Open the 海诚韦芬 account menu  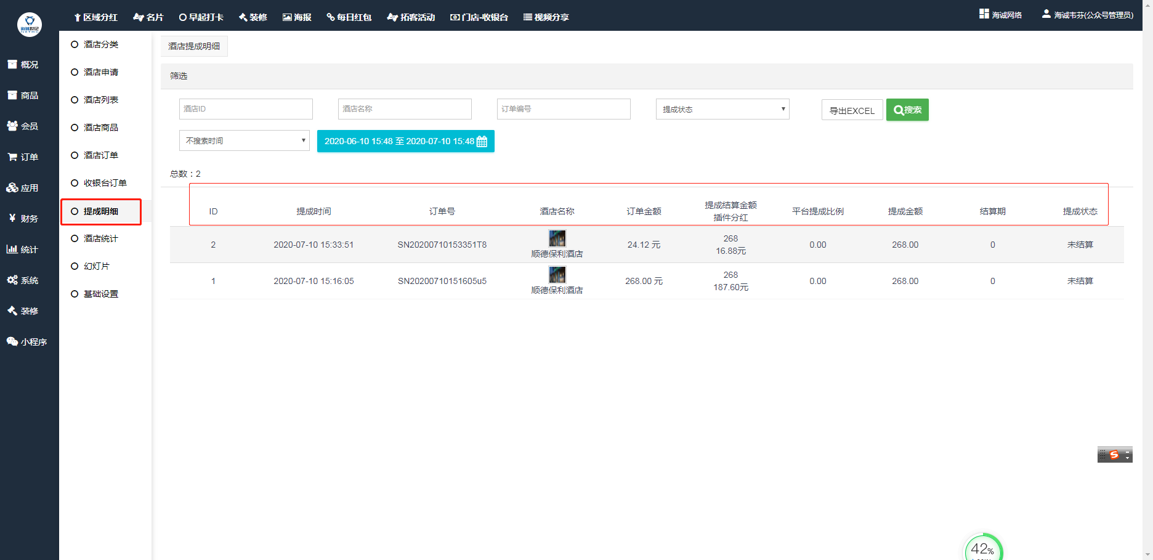(x=1087, y=15)
